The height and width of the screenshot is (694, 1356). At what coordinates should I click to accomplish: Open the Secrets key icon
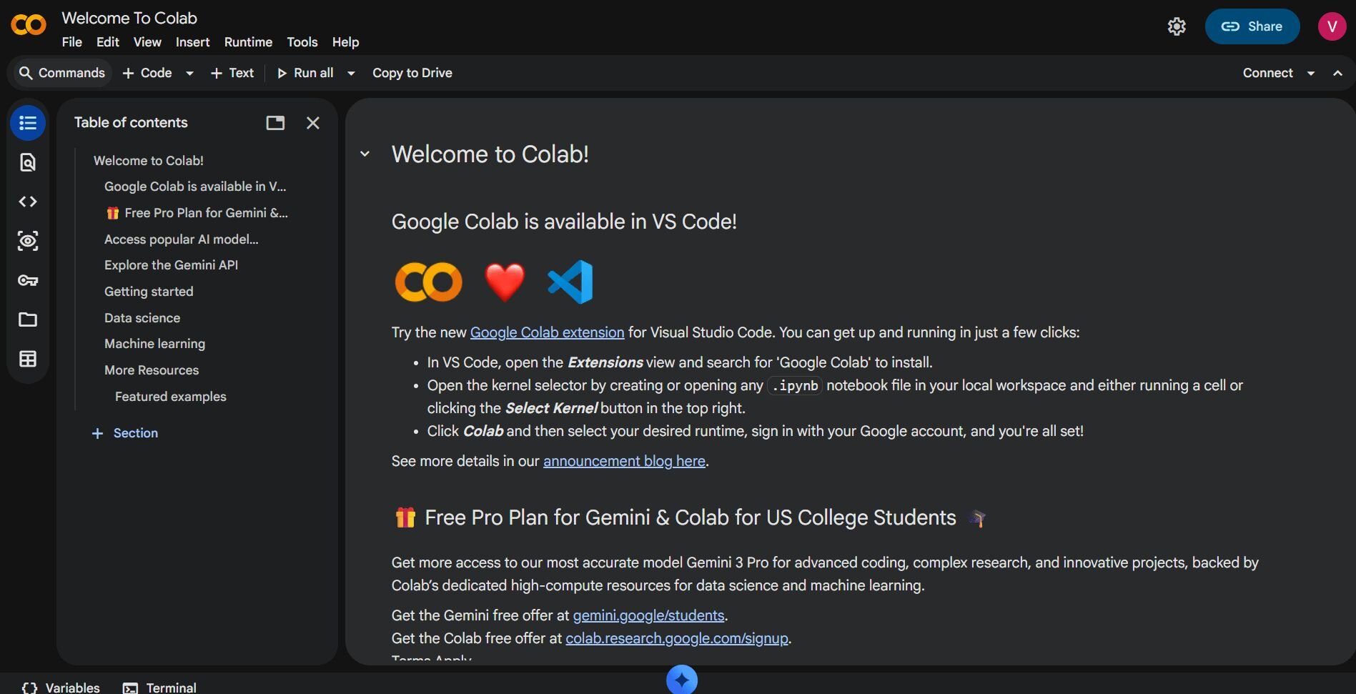click(x=27, y=280)
